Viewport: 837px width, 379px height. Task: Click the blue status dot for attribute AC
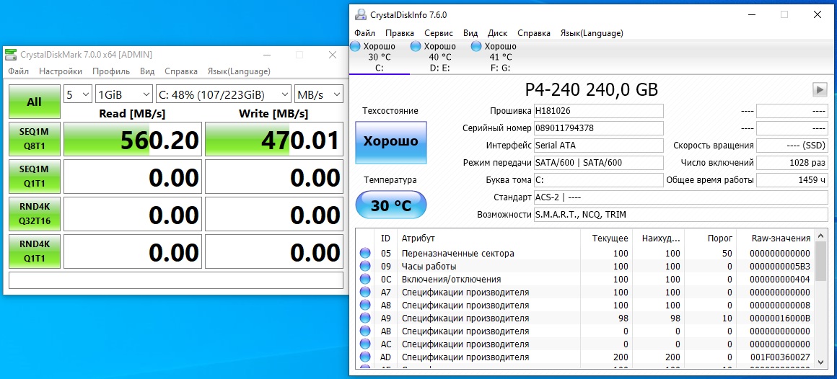coord(365,344)
